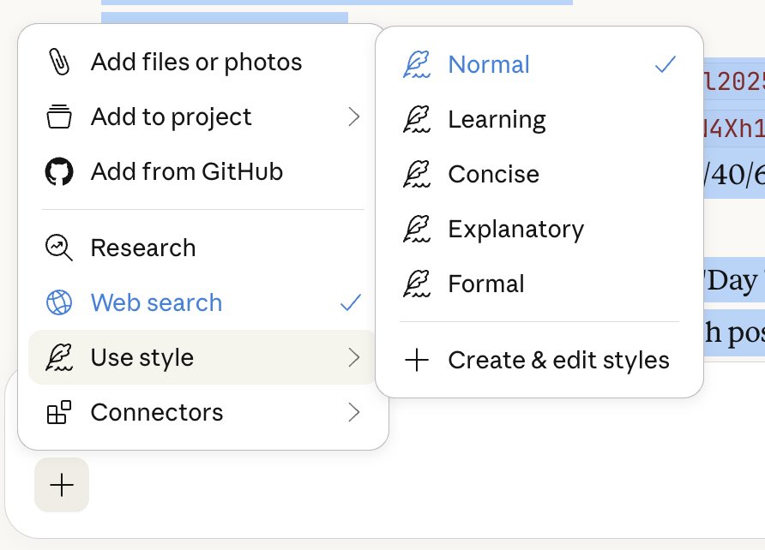
Task: Expand the Use style chevron
Action: (353, 357)
